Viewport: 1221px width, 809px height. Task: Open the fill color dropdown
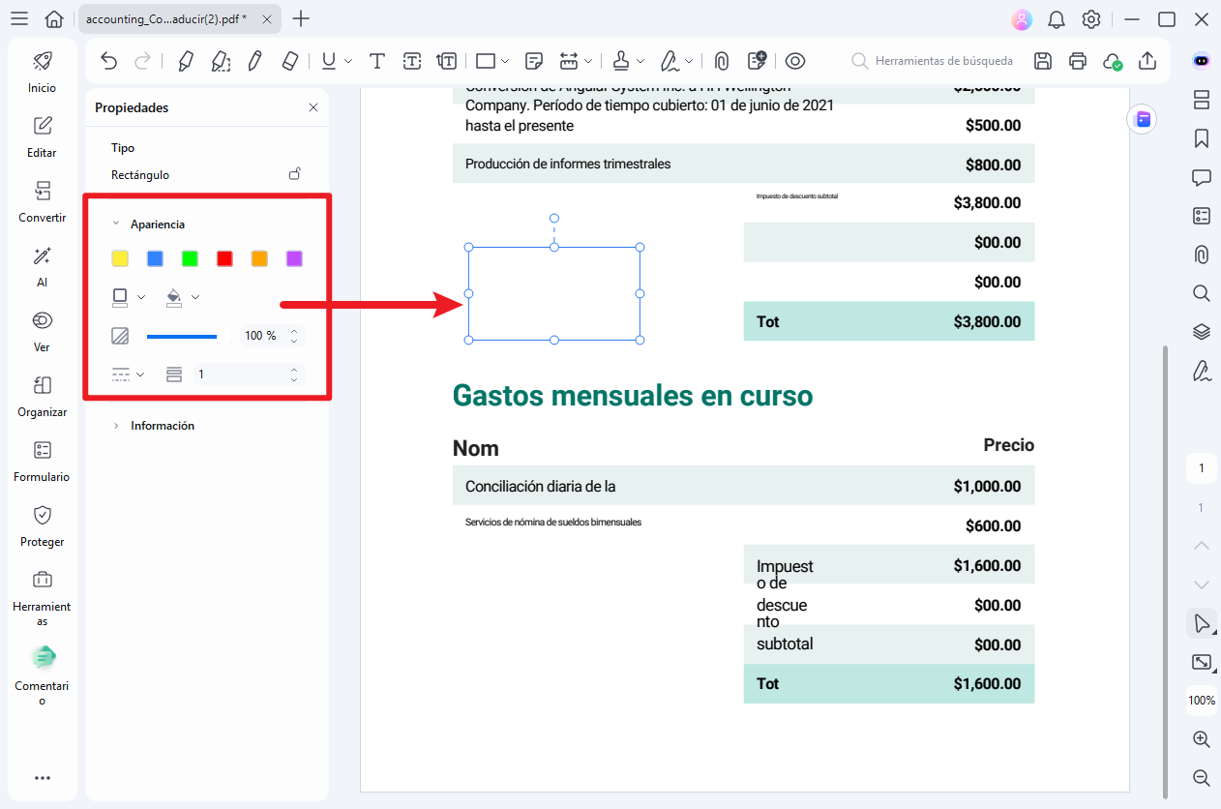point(194,297)
